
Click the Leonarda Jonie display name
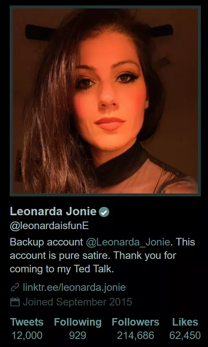53,211
